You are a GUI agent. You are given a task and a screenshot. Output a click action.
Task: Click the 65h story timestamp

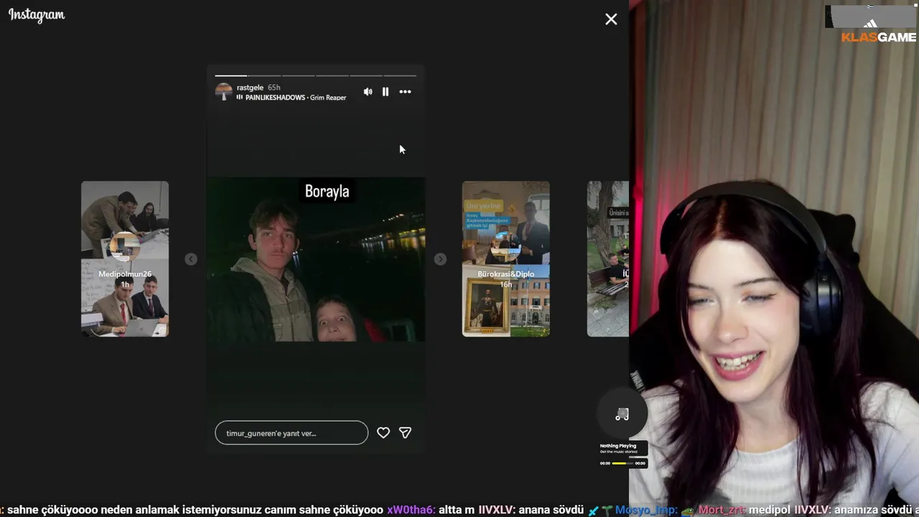coord(274,88)
